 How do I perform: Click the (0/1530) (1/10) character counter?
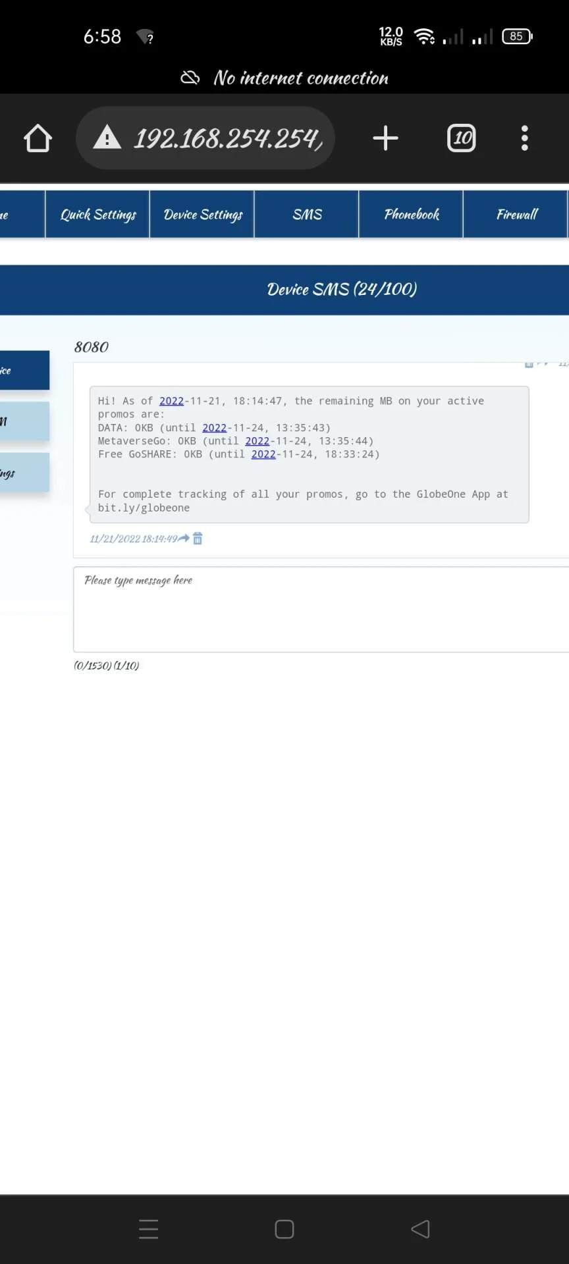pyautogui.click(x=107, y=666)
